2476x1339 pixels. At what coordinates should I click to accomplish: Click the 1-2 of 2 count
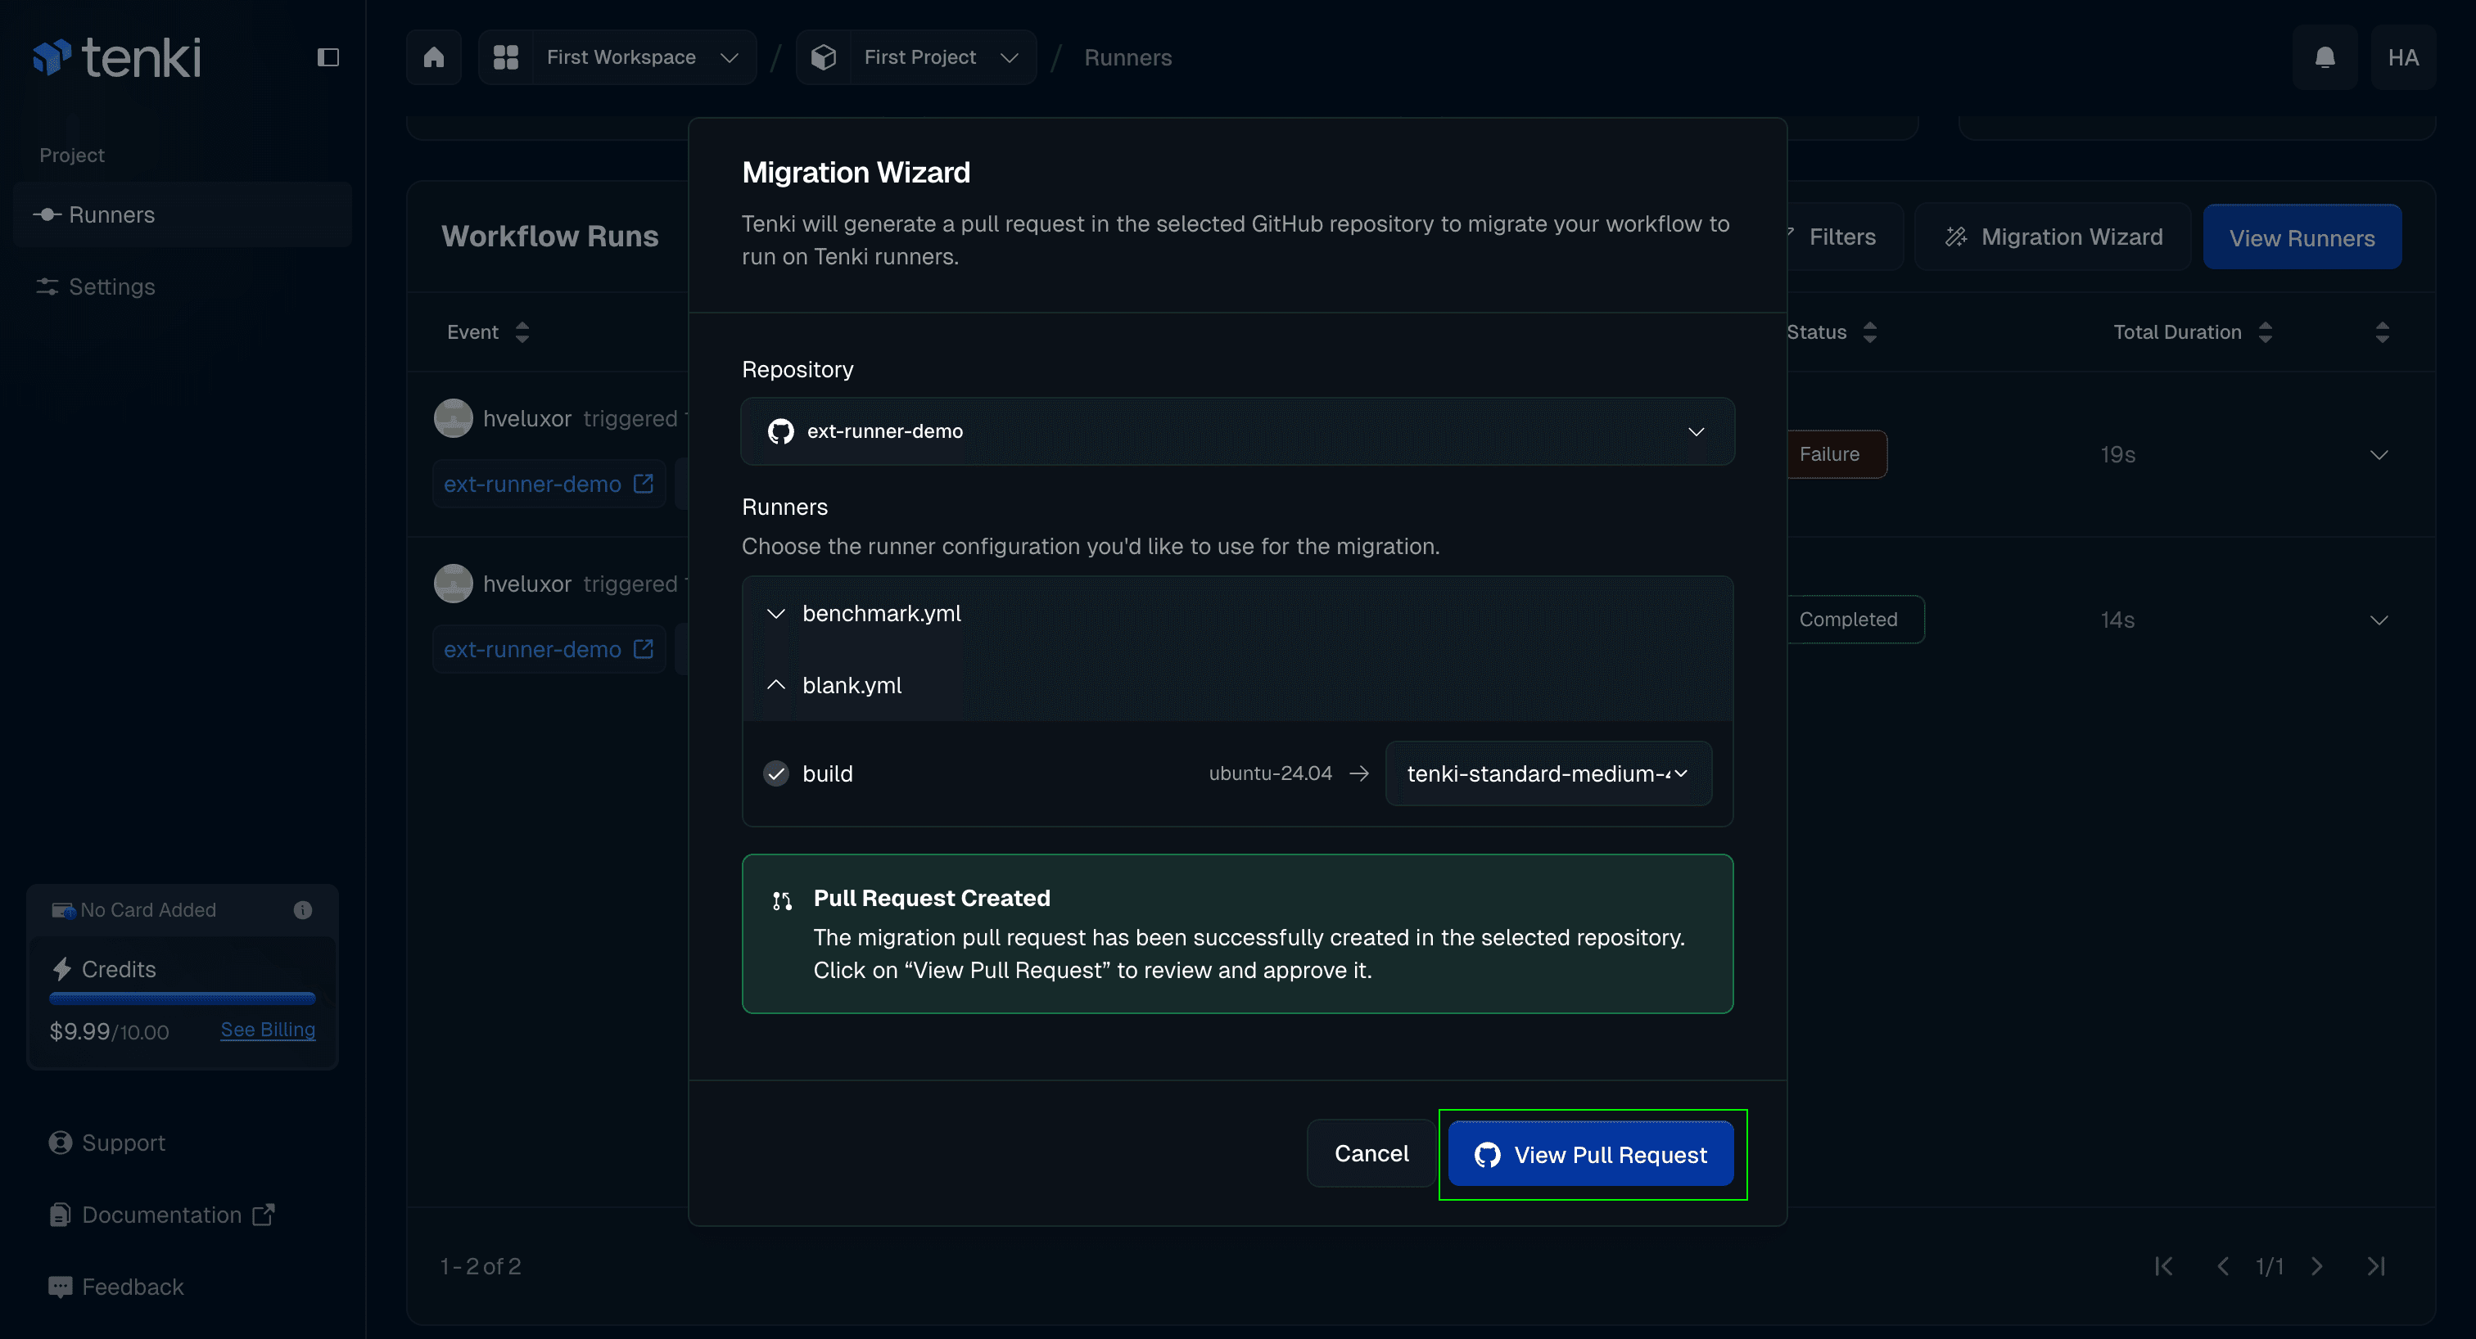(481, 1266)
